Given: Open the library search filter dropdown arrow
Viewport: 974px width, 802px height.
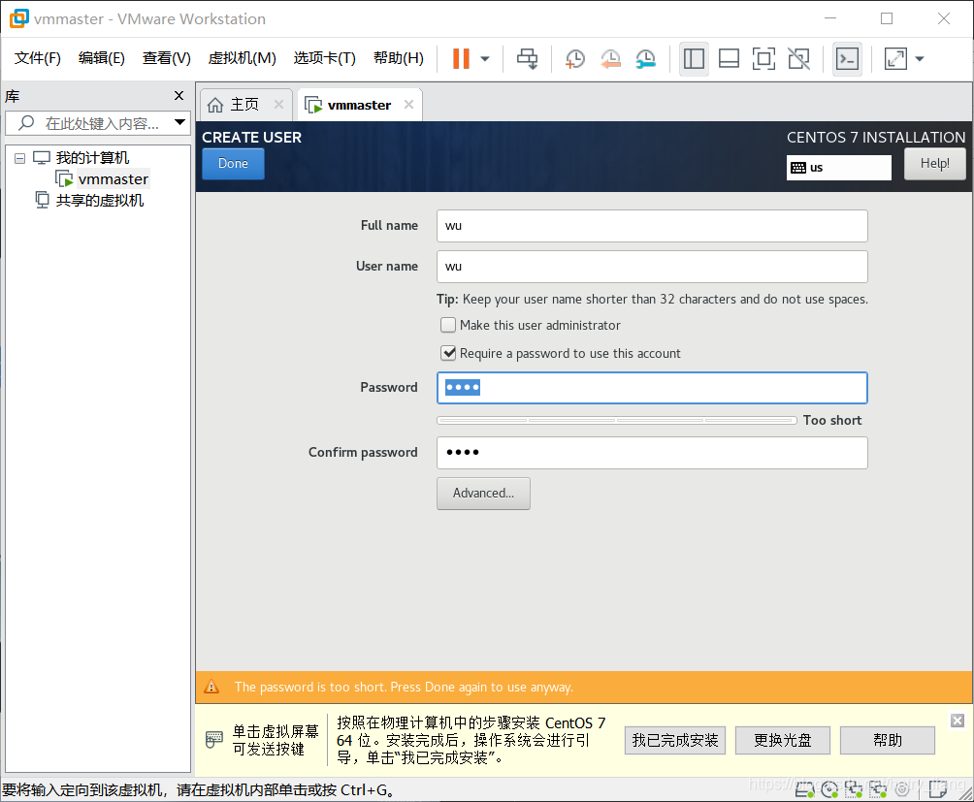Looking at the screenshot, I should [180, 122].
